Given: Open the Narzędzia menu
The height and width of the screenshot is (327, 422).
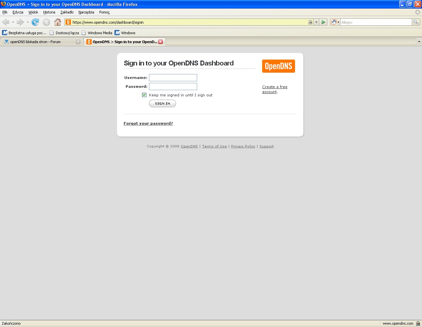Looking at the screenshot, I should pyautogui.click(x=86, y=12).
